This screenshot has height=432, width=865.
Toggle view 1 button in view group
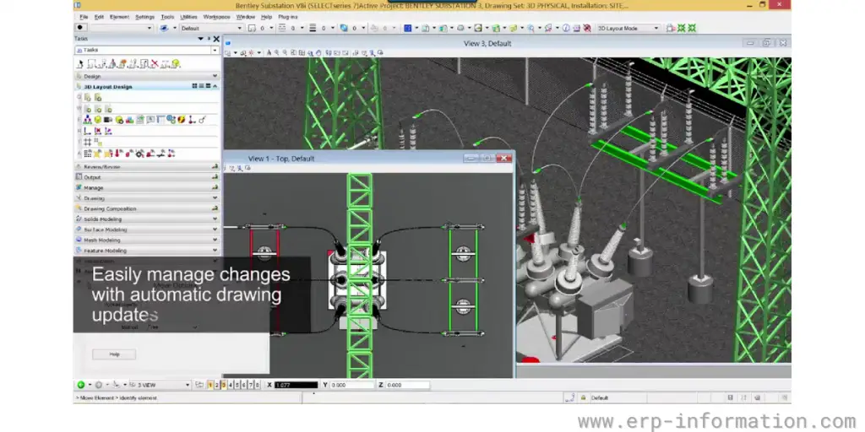point(210,385)
